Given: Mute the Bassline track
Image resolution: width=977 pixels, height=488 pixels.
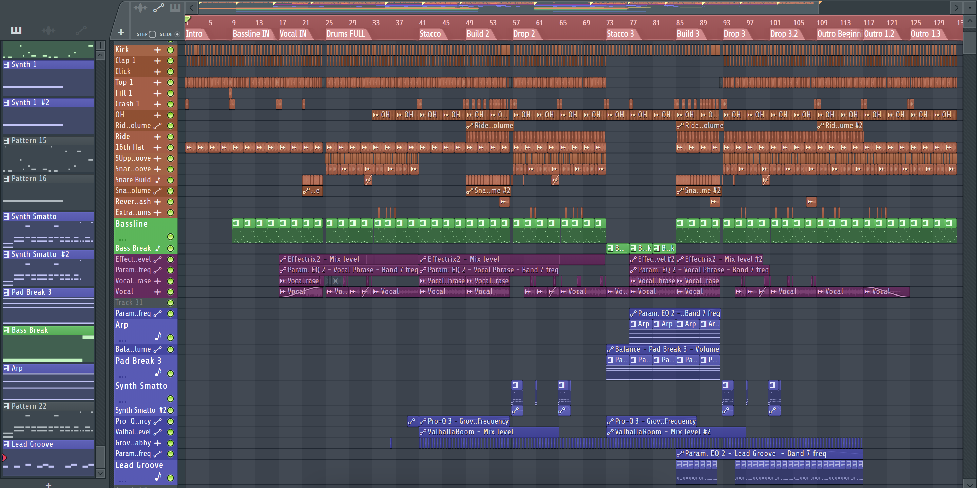Looking at the screenshot, I should tap(170, 237).
